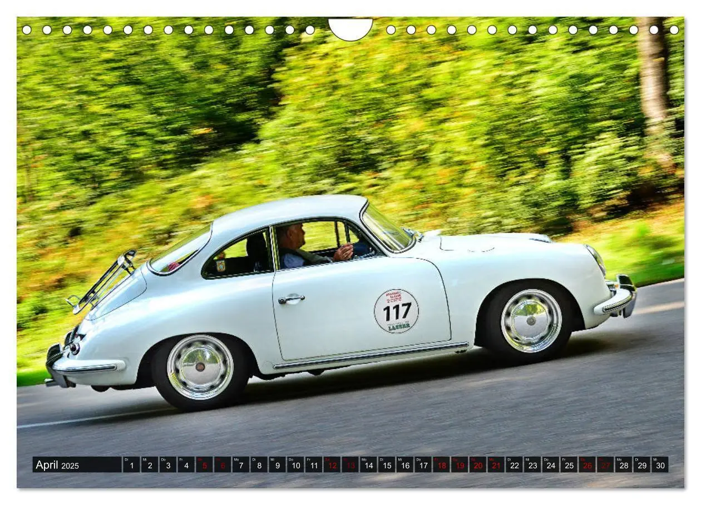Select date 23 on the calendar strip
Viewport: 701px width, 505px height.
532,465
